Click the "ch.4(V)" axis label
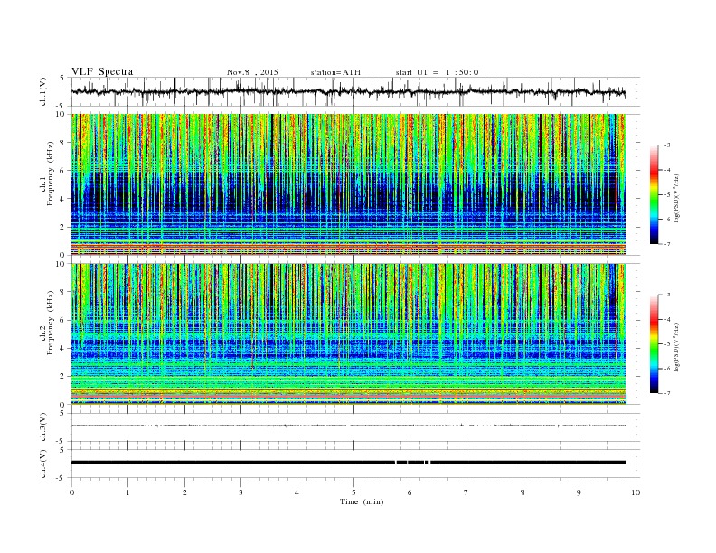Image resolution: width=716 pixels, height=553 pixels. coord(43,464)
